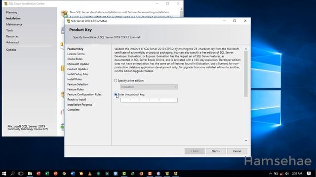Open the Windows Start menu

point(4,174)
